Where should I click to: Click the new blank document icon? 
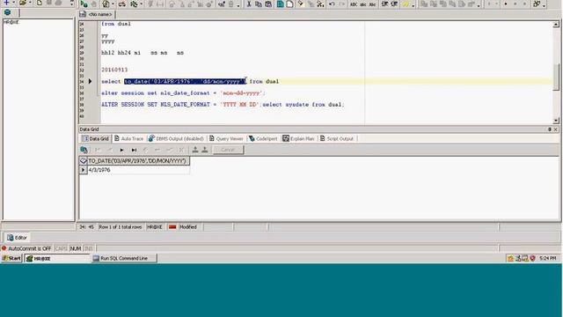40,3
